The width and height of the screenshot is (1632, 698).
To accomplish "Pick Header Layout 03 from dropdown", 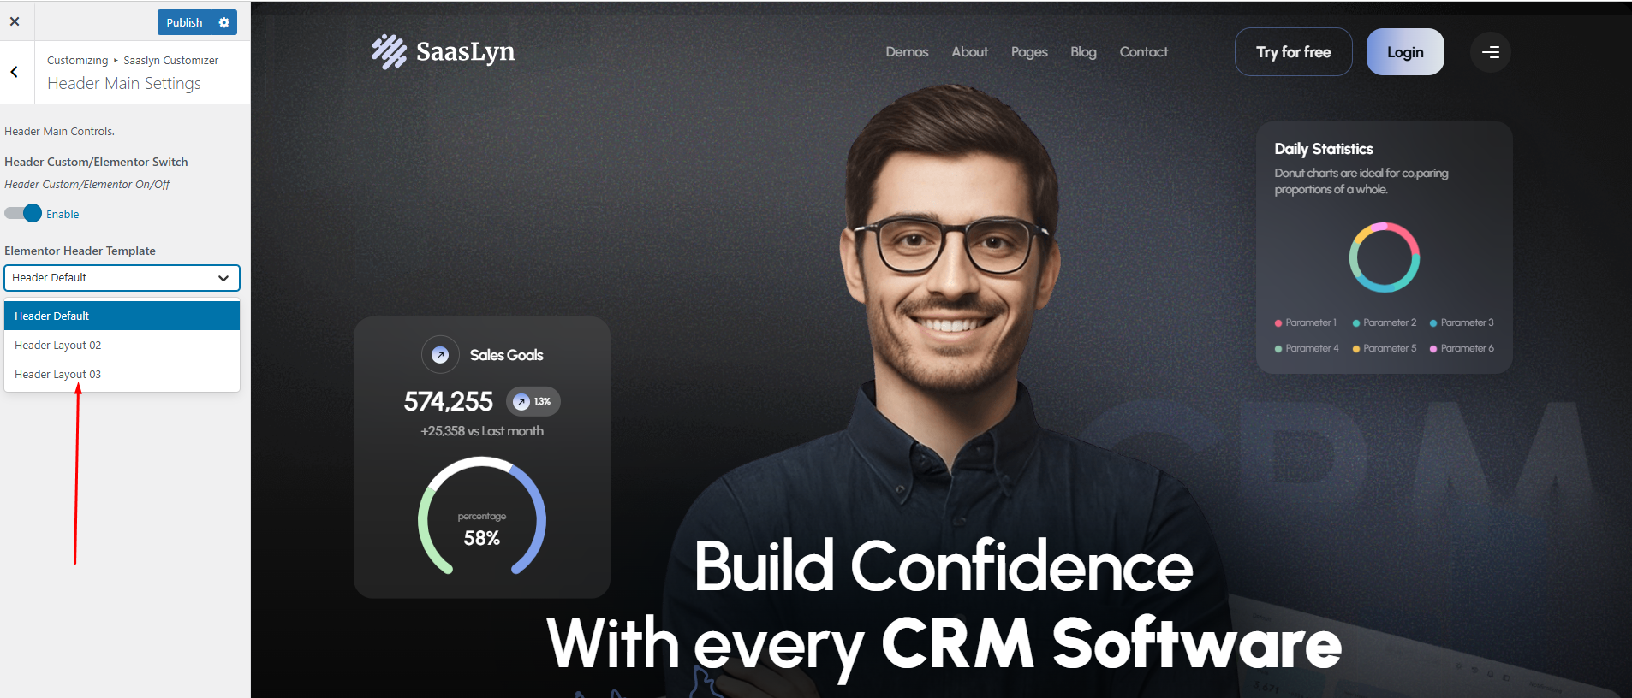I will [x=58, y=375].
